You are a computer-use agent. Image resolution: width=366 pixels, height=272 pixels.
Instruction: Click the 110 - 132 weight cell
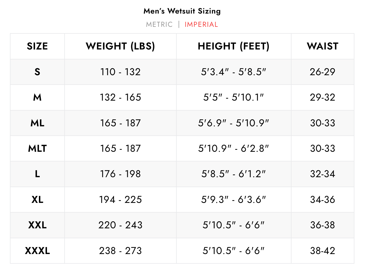tap(120, 72)
